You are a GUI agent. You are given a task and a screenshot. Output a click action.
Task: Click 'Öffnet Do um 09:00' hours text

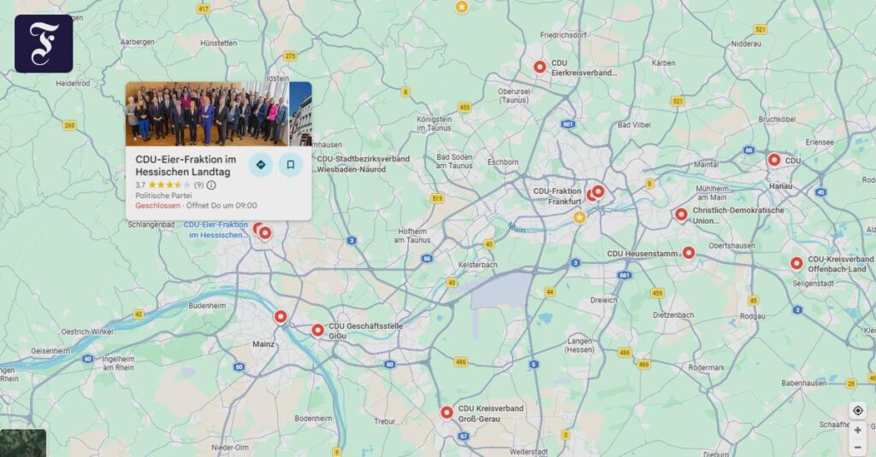222,205
